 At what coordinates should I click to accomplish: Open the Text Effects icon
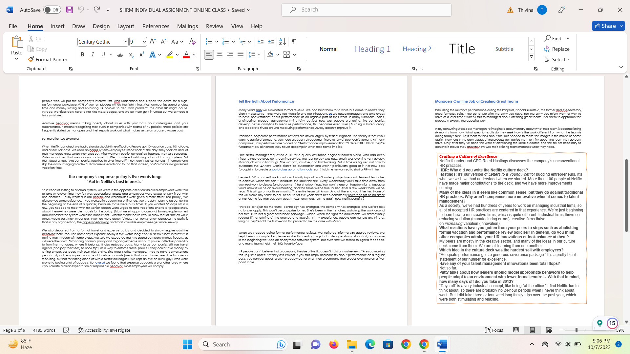click(153, 55)
